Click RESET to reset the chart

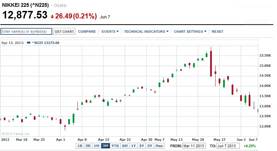(x=217, y=31)
